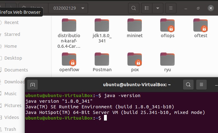218x133 pixels.
Task: Open a new terminal tab
Action: [x=32, y=85]
